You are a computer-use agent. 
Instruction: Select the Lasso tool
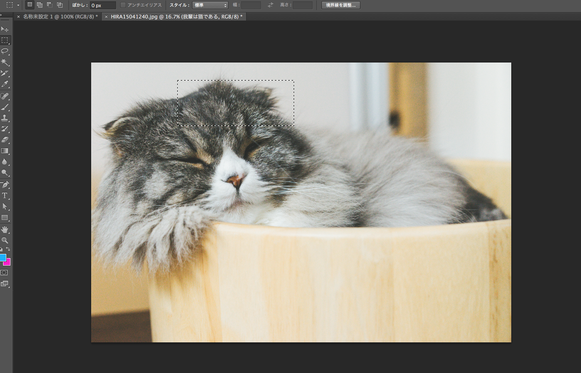tap(5, 51)
